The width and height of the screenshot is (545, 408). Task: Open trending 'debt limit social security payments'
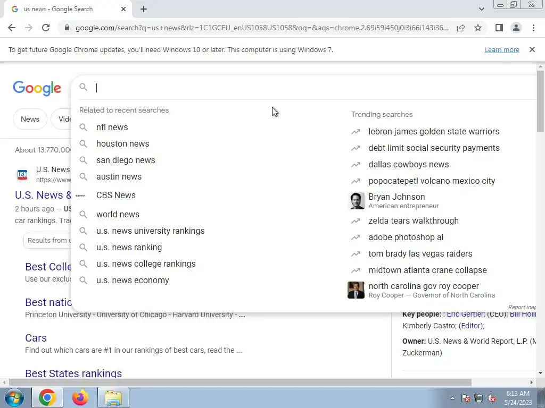pos(434,148)
